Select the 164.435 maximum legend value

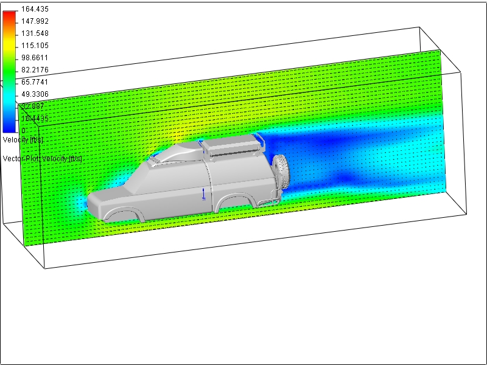[35, 9]
